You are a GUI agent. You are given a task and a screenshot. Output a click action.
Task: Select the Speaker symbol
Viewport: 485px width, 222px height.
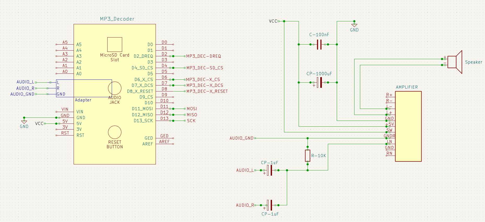pos(454,62)
